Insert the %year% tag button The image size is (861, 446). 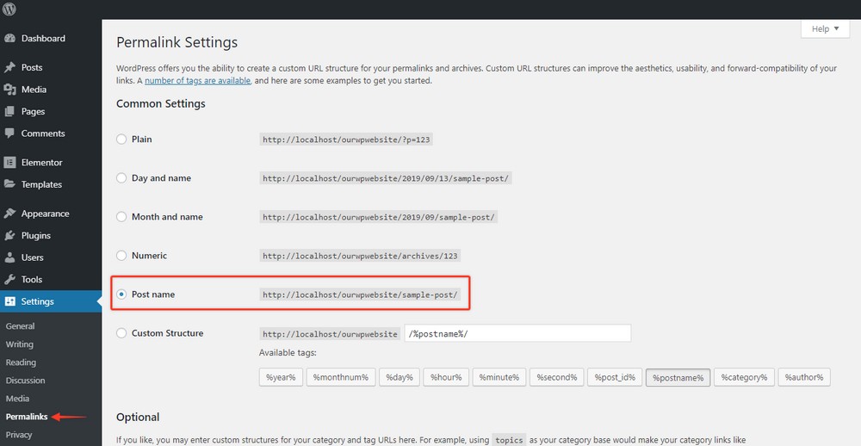click(x=282, y=377)
